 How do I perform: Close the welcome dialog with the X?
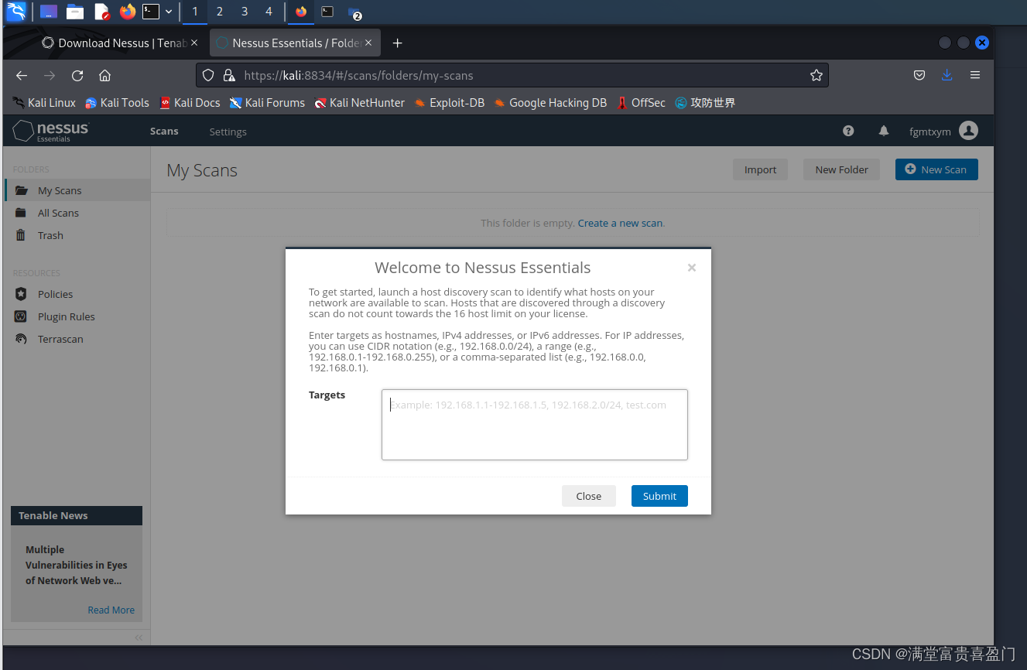692,268
